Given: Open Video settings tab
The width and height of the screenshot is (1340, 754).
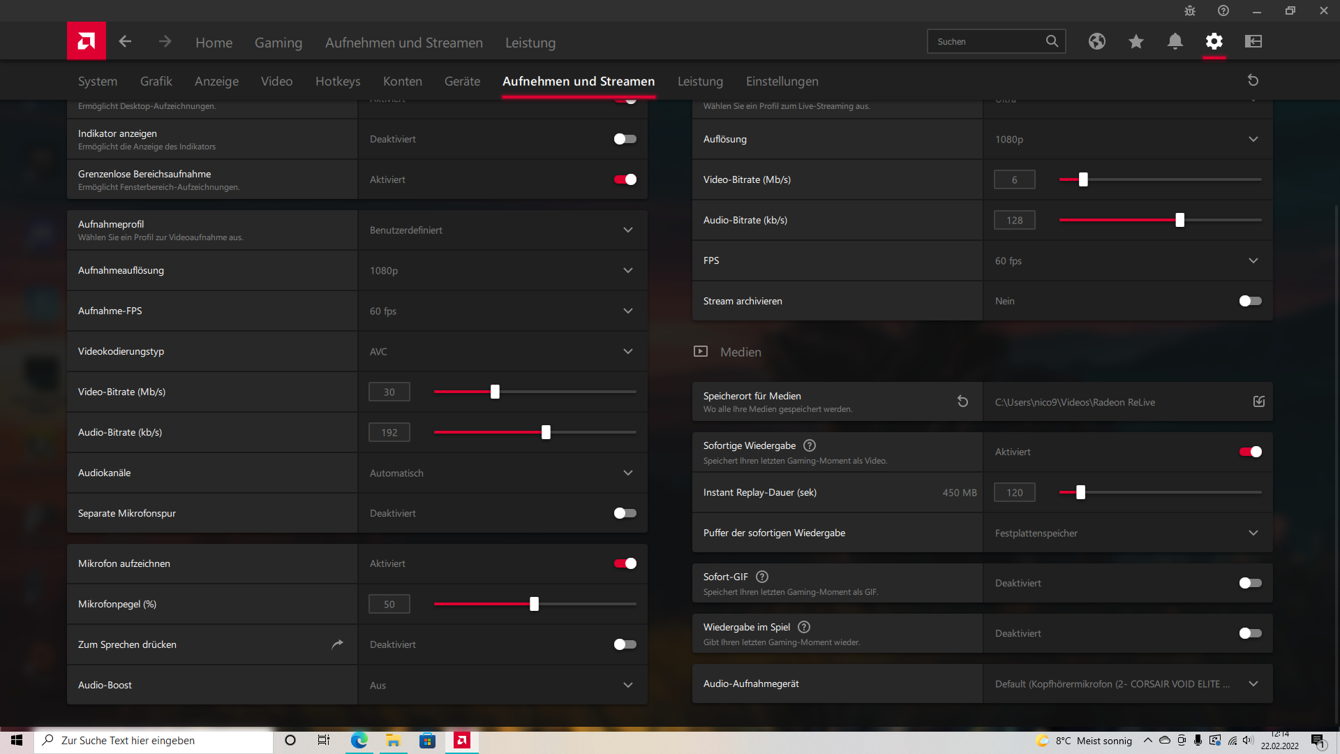Looking at the screenshot, I should pyautogui.click(x=276, y=81).
